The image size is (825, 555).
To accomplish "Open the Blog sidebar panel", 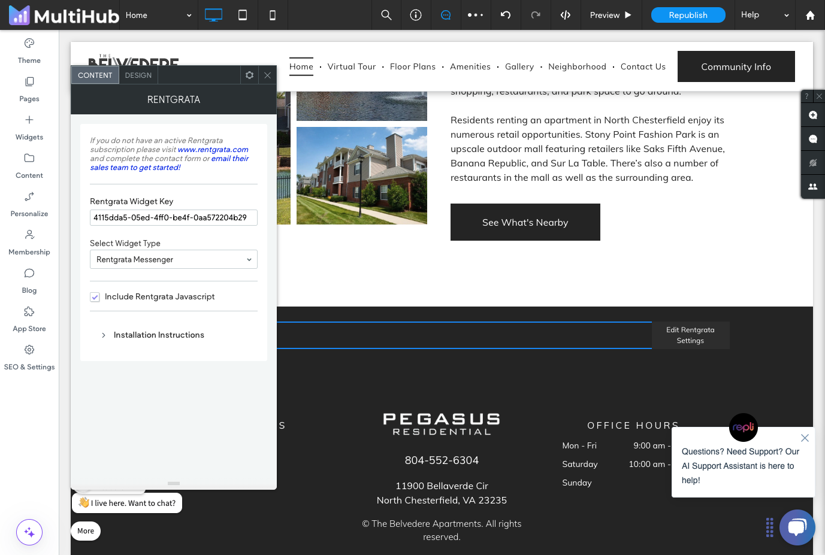I will pyautogui.click(x=29, y=281).
